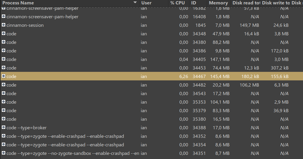The image size is (303, 159).
Task: Click the 24,6 kB disk write value
Action: click(x=281, y=25)
